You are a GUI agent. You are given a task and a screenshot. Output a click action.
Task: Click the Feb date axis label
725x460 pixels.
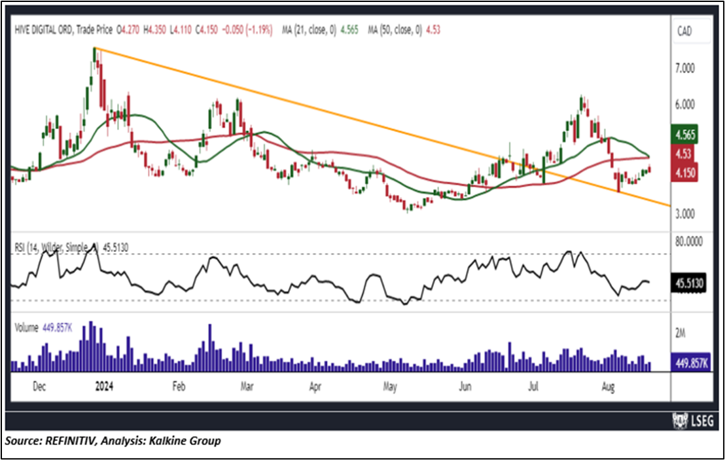pos(179,386)
